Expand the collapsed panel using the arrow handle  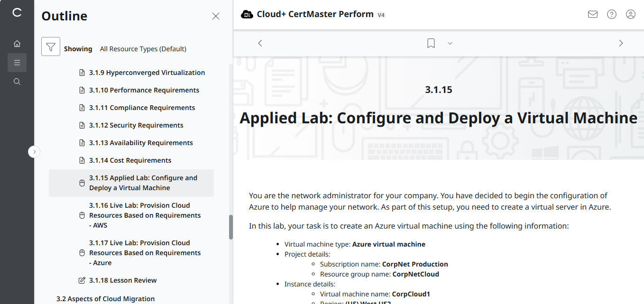tap(34, 151)
